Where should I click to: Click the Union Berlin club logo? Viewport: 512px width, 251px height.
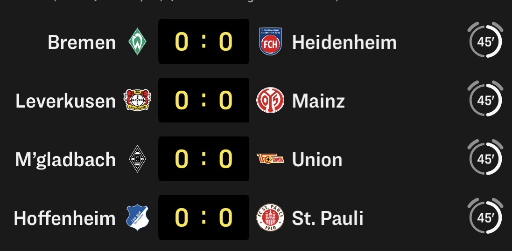click(270, 159)
